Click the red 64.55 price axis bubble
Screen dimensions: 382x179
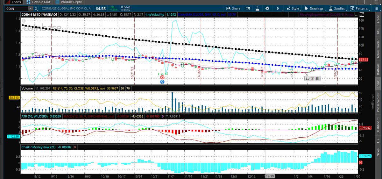pyautogui.click(x=363, y=60)
